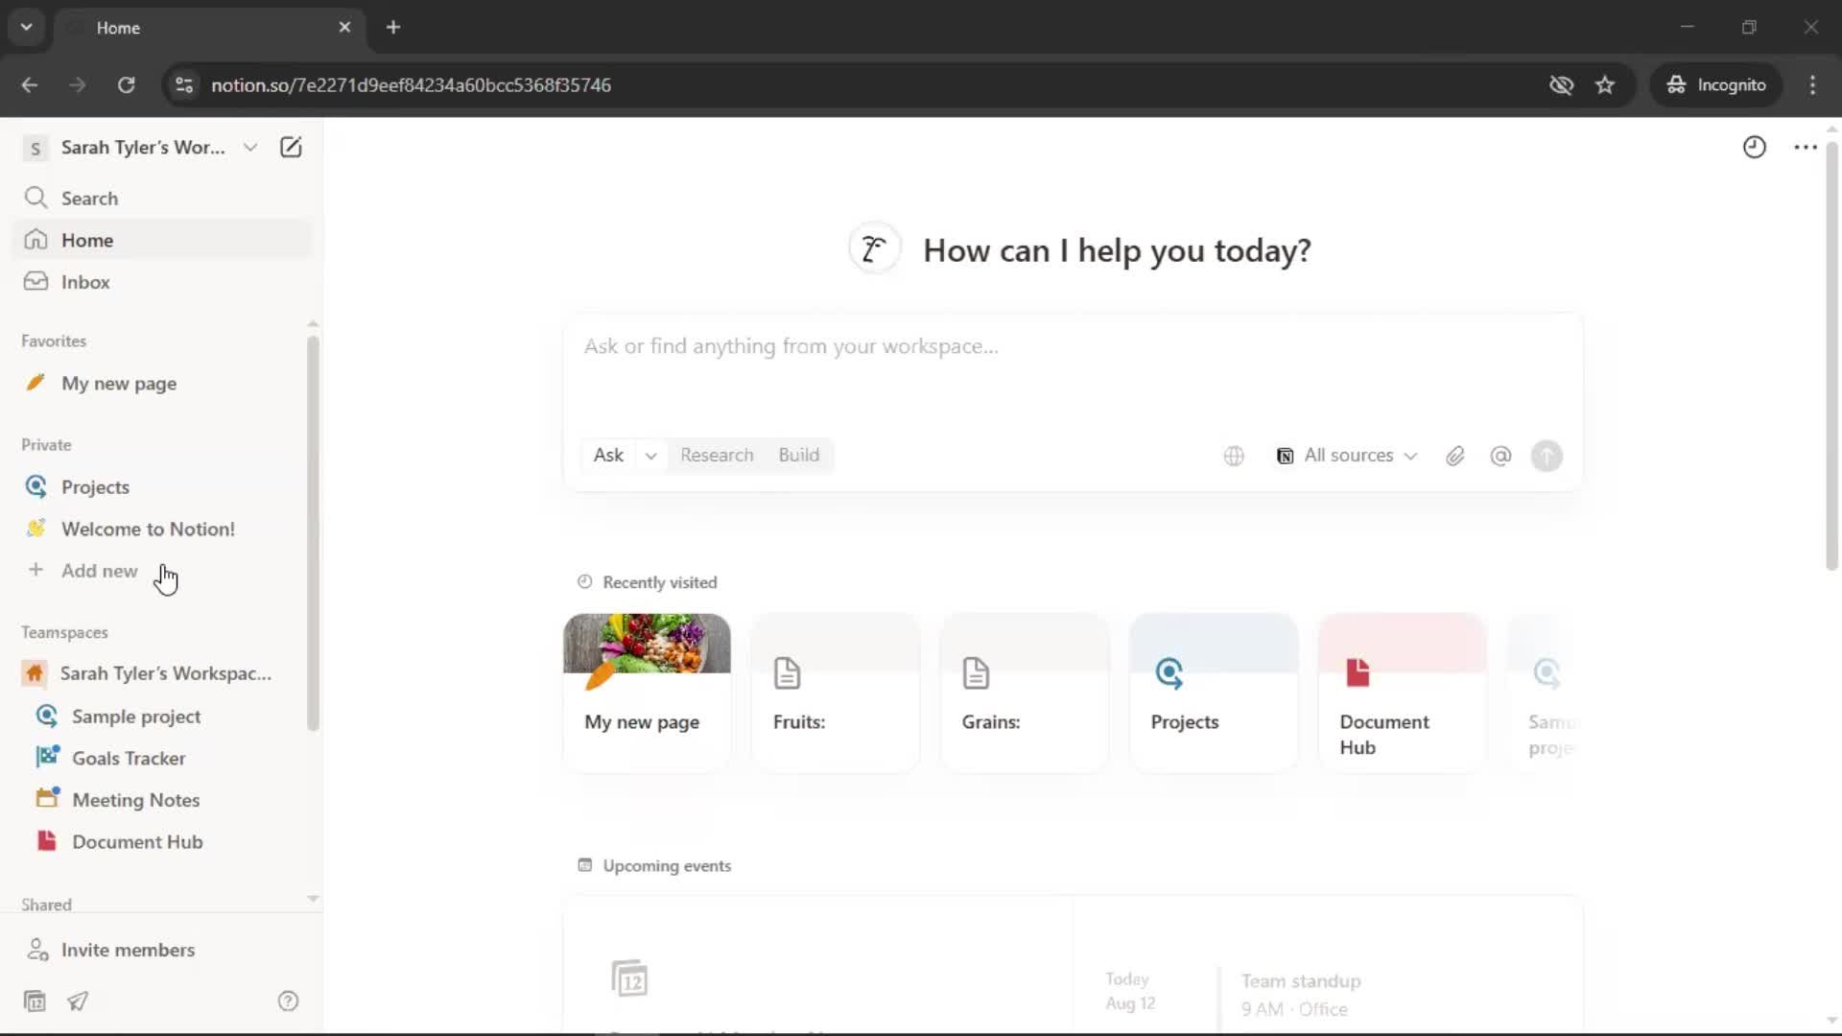Switch to Build mode
The image size is (1842, 1036).
(798, 455)
